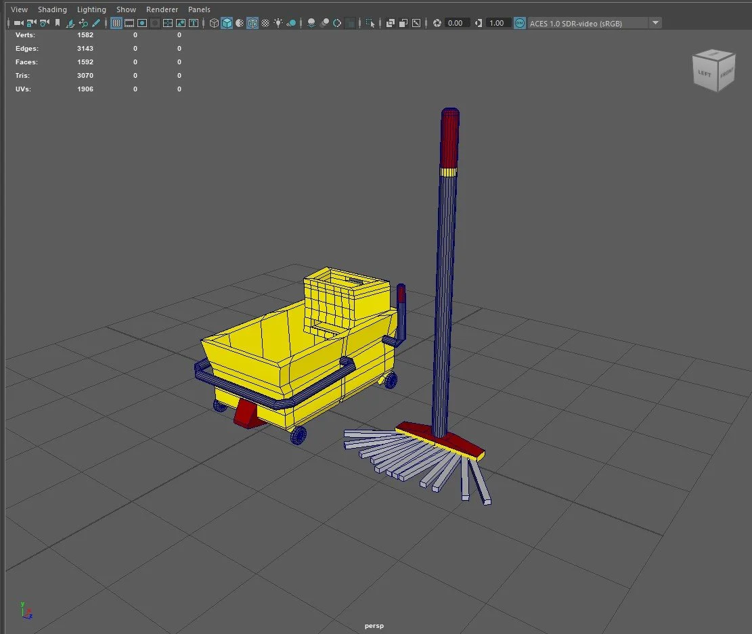Open the Shading menu
This screenshot has height=634, width=752.
click(x=52, y=9)
